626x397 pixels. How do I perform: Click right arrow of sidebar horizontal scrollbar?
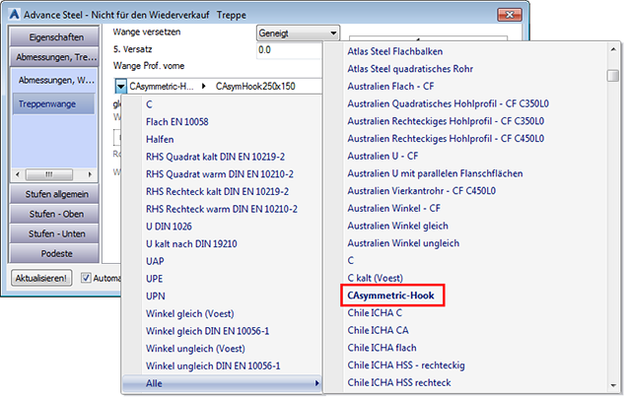90,174
